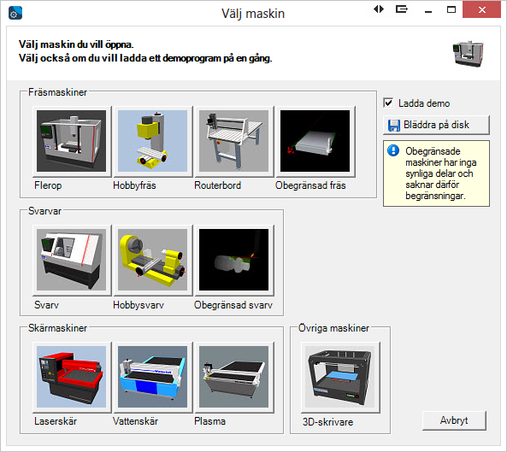
Task: Click the machine image in header
Action: click(468, 54)
